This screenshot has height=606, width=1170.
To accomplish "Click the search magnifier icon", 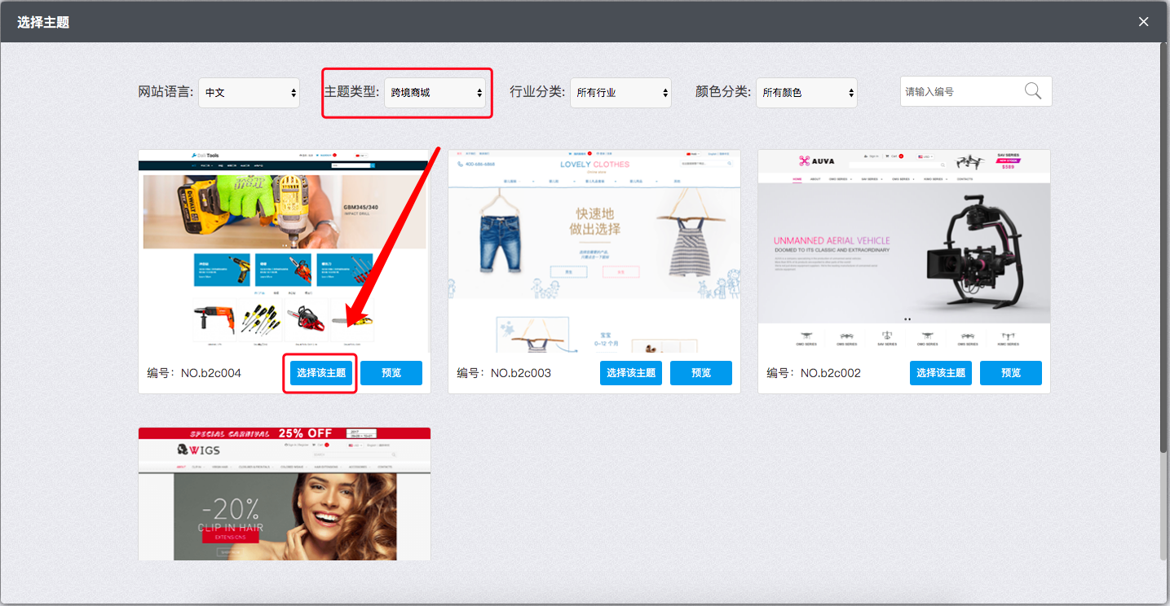I will click(1032, 91).
